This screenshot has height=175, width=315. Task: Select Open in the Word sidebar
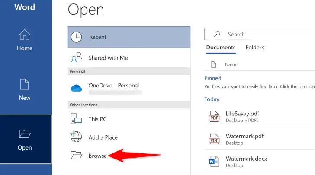click(26, 139)
